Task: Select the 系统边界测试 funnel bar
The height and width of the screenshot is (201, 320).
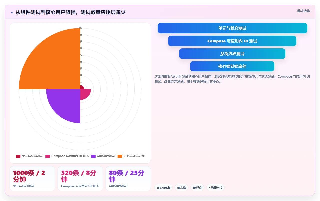Action: click(x=232, y=54)
